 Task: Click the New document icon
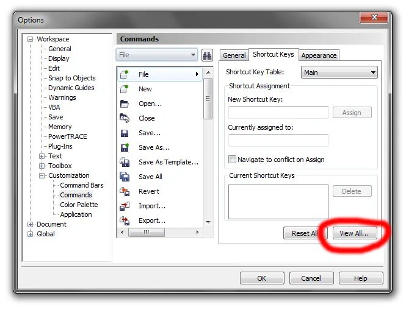tap(125, 89)
